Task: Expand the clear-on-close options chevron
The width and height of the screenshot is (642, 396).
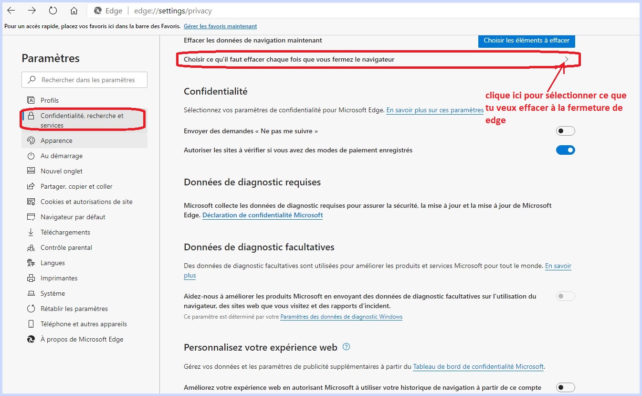Action: click(567, 59)
